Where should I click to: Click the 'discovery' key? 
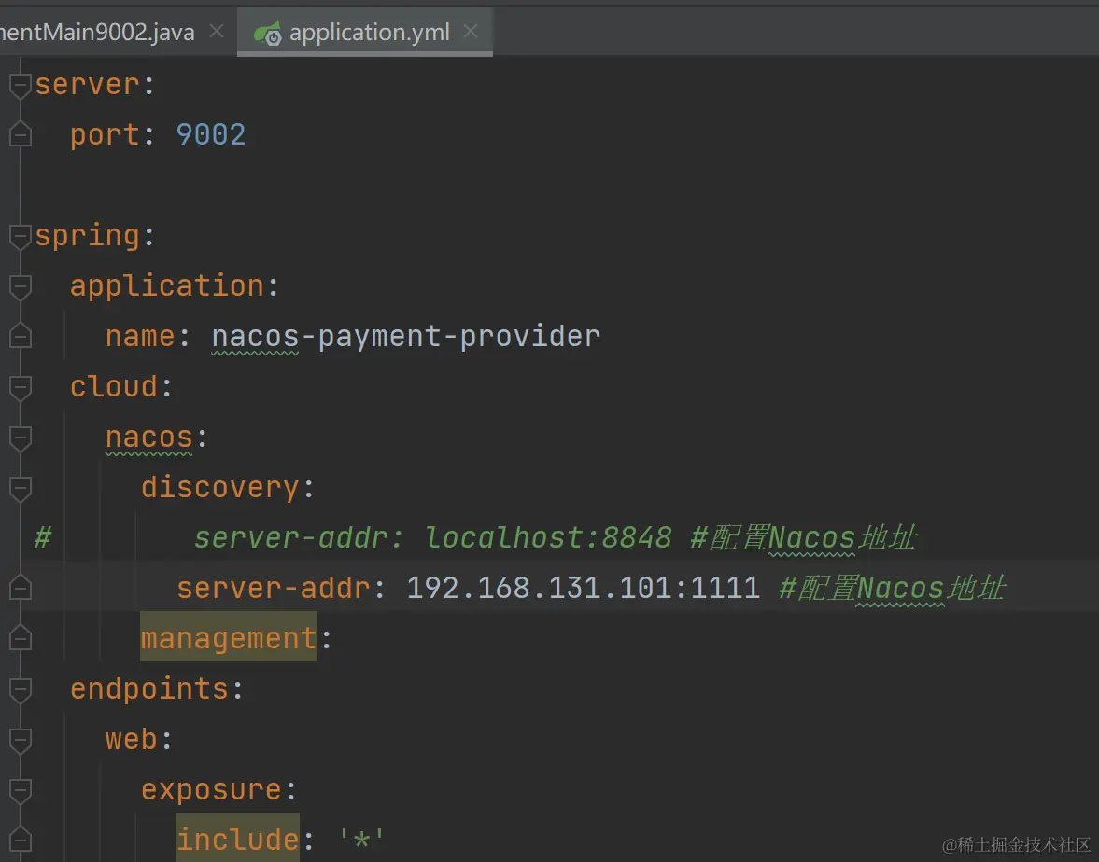(x=220, y=487)
